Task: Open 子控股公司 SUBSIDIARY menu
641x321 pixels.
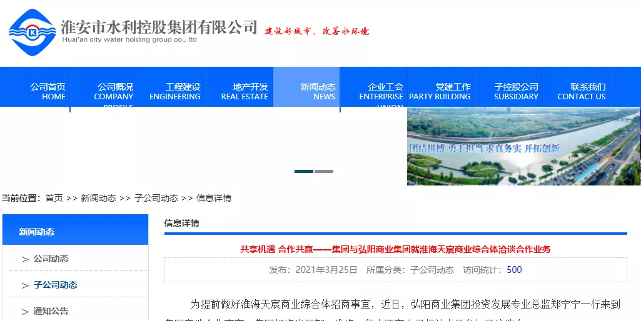Action: click(x=516, y=91)
